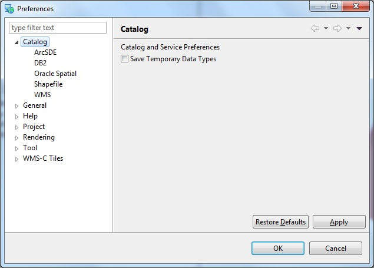Select the ArcSDE preferences page
374x268 pixels.
[45, 52]
